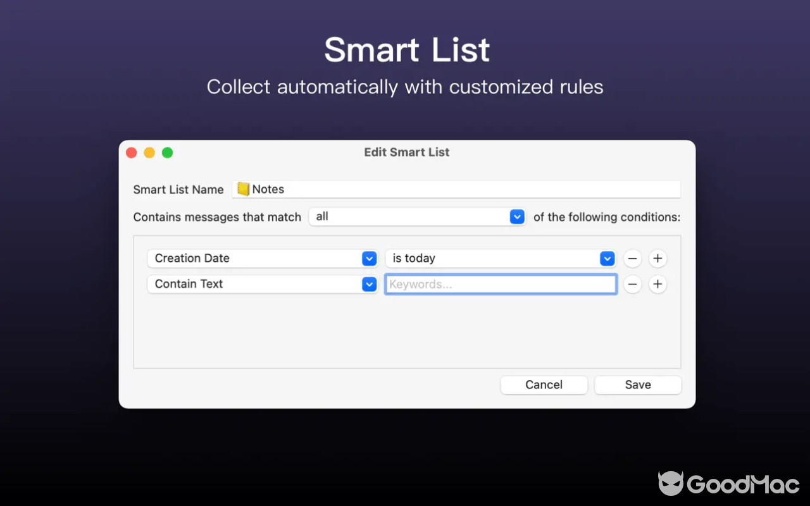Click the Edit Smart List title bar

[406, 152]
